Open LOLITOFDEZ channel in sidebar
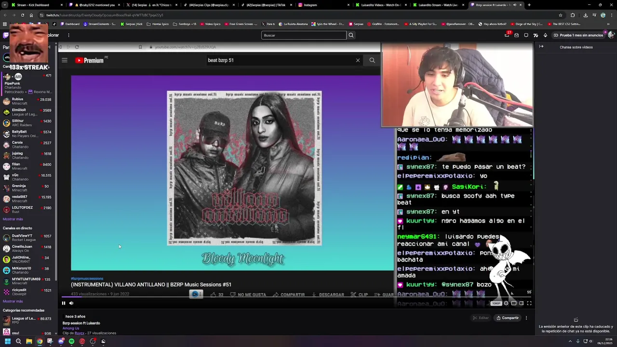This screenshot has width=617, height=347. pyautogui.click(x=28, y=210)
